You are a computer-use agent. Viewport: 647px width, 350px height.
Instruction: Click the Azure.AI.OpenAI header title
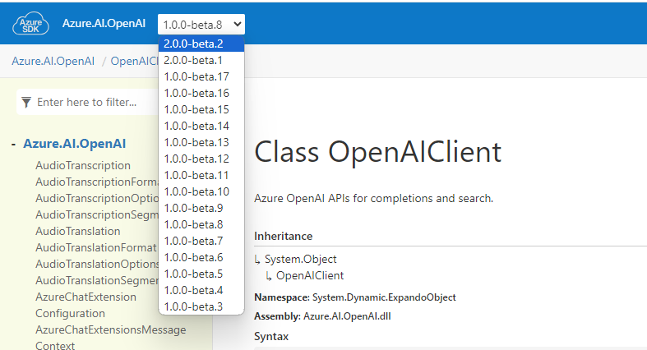[104, 24]
